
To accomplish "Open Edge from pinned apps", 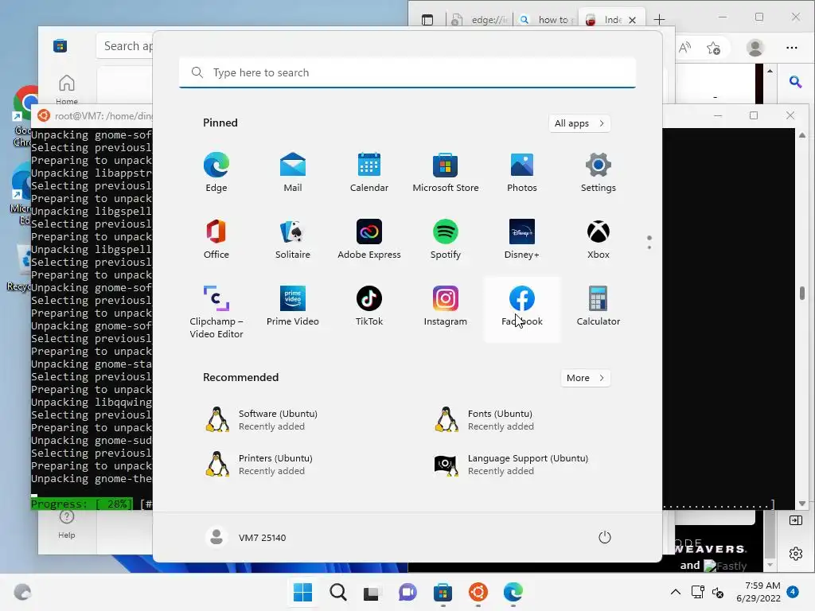I will 216,173.
